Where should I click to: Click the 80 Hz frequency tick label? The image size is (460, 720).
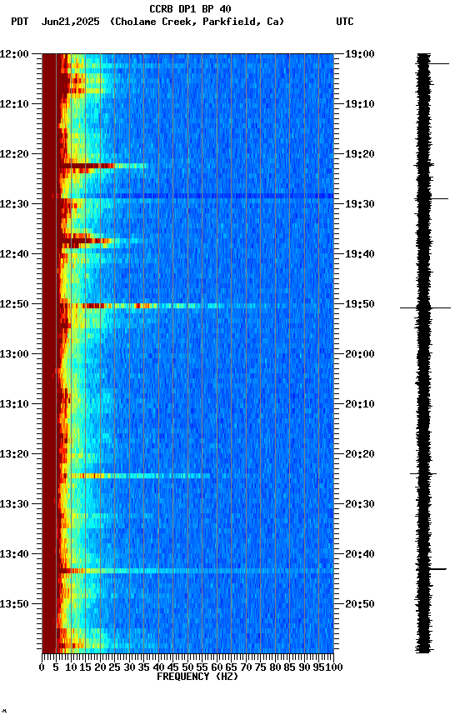click(276, 667)
